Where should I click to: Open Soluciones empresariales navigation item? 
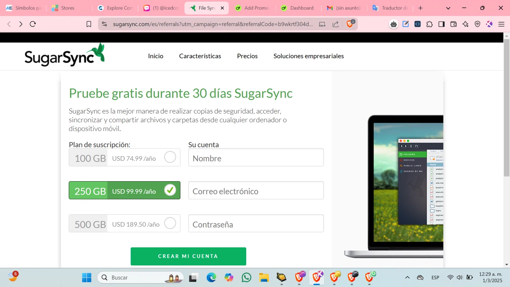(309, 56)
